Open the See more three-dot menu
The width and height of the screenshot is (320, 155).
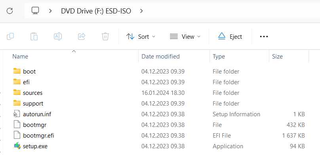tap(264, 37)
